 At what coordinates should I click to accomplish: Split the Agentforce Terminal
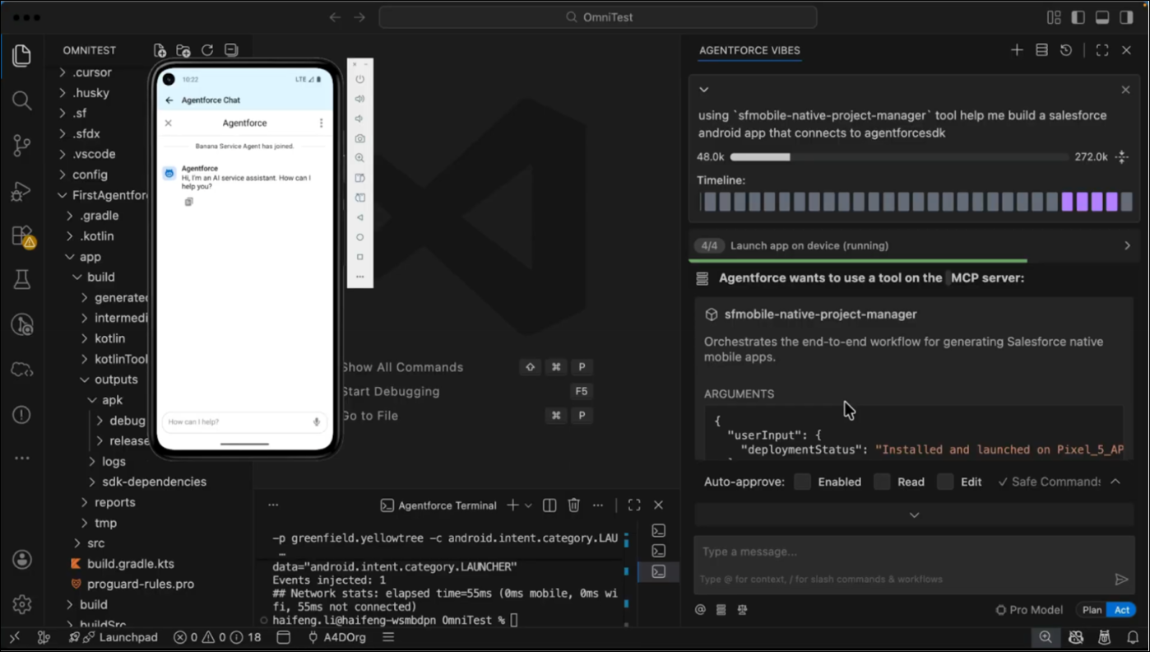pos(549,505)
